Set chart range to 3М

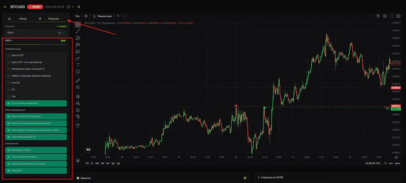(102, 163)
